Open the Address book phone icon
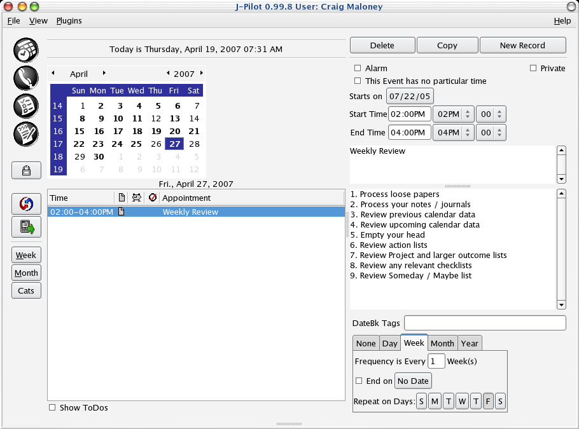 click(26, 78)
